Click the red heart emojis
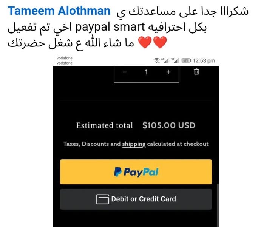Image resolution: width=272 pixels, height=227 pixels. tap(153, 42)
